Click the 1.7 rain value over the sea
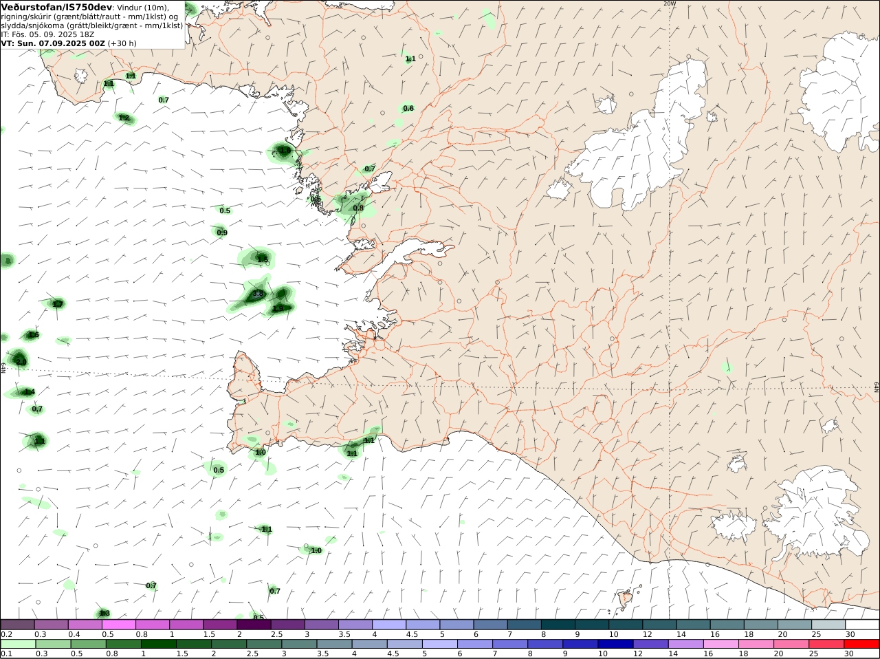880x659 pixels. [x=58, y=303]
